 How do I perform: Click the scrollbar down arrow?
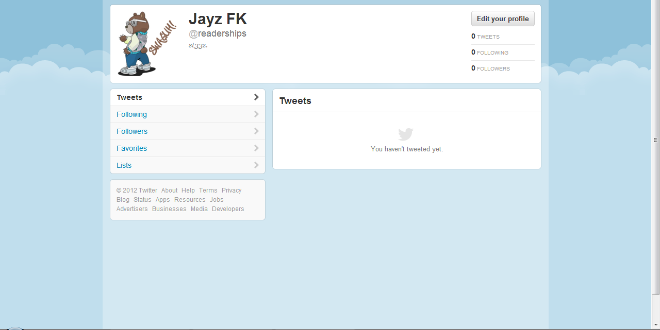point(656,324)
